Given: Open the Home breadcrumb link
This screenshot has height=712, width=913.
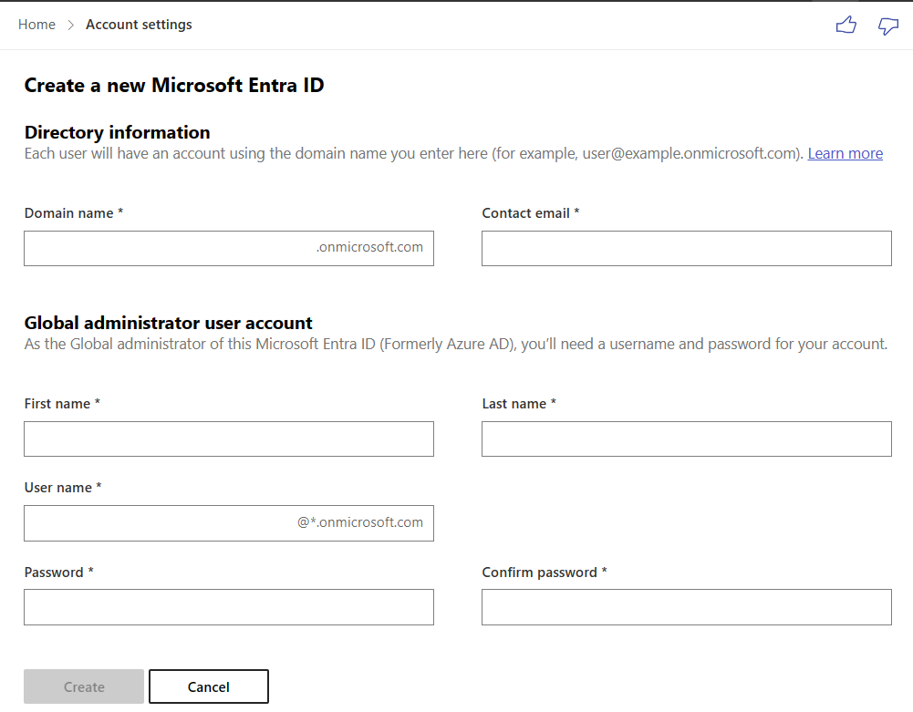Looking at the screenshot, I should click(x=36, y=24).
